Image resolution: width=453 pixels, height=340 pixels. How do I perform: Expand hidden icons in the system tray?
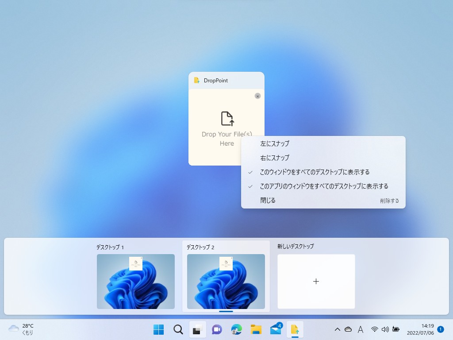(x=338, y=329)
